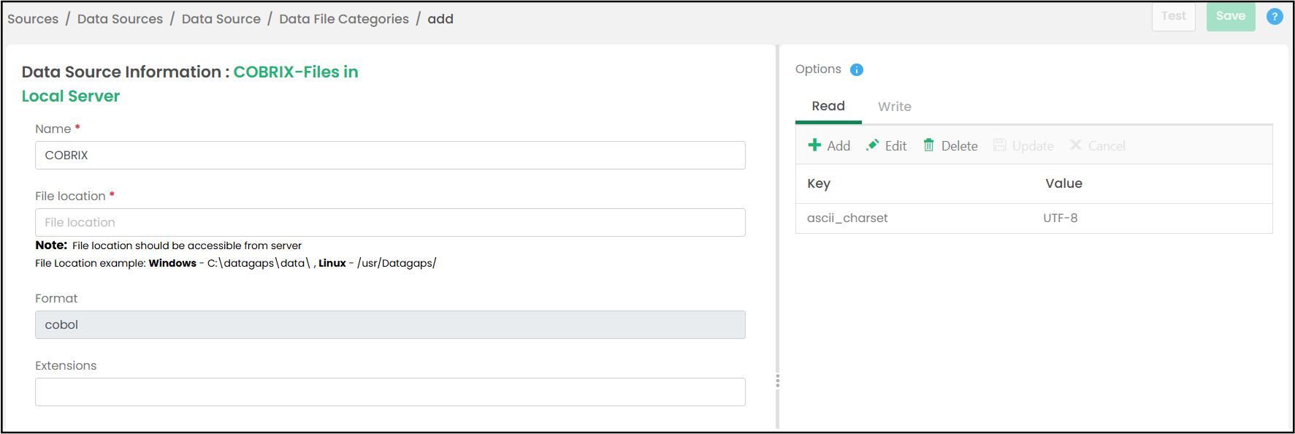Click the Delete trash can icon

click(928, 145)
